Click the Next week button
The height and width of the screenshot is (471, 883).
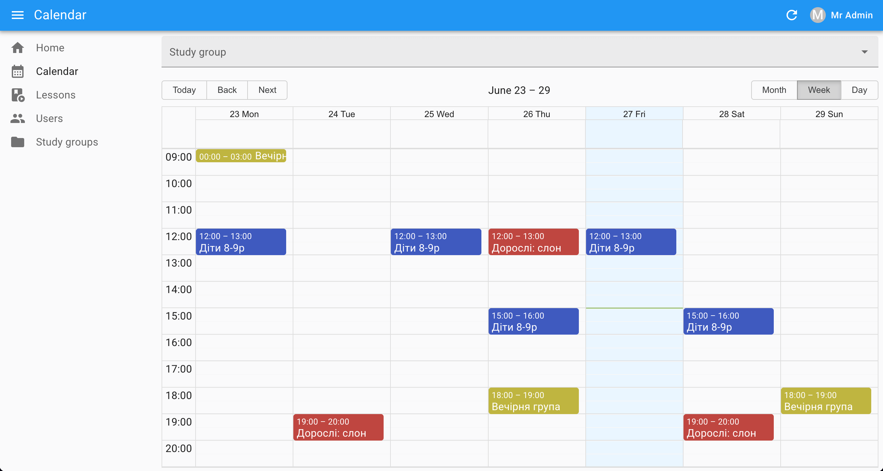pos(267,90)
